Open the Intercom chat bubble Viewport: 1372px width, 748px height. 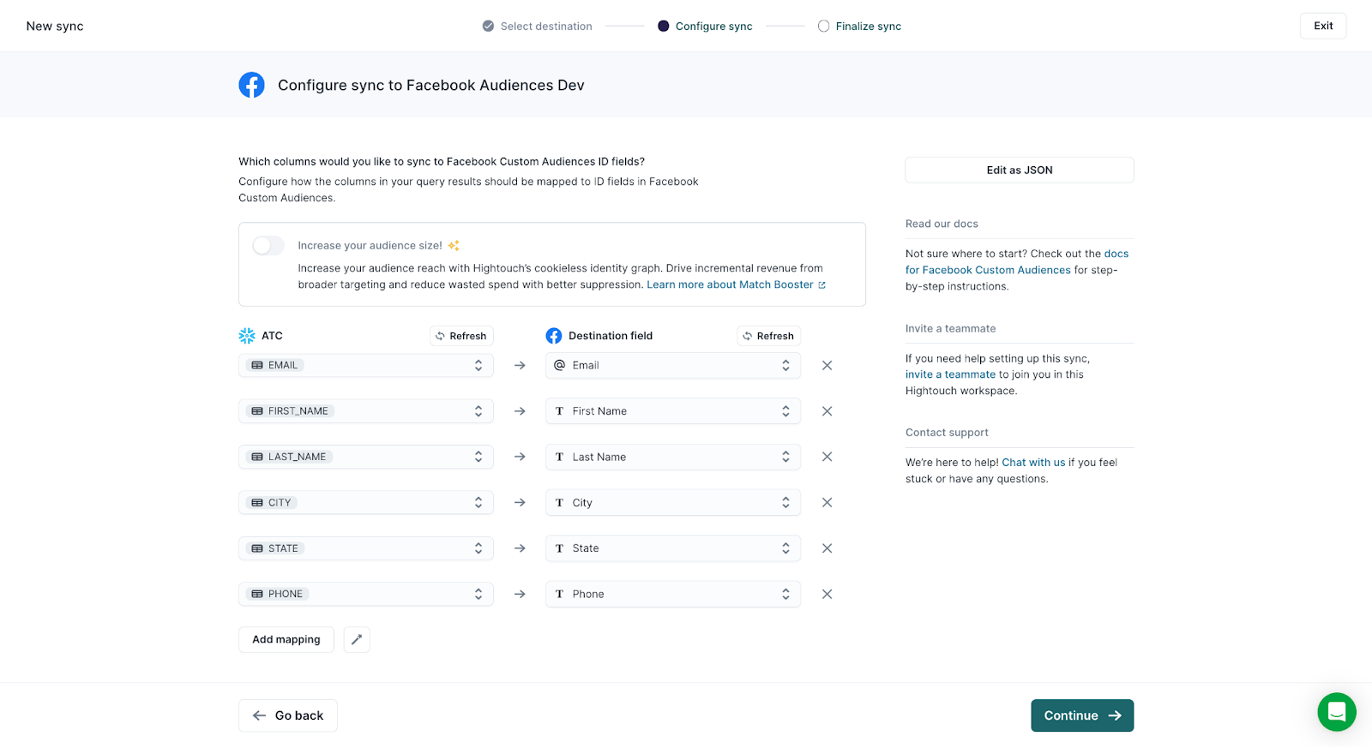point(1336,711)
